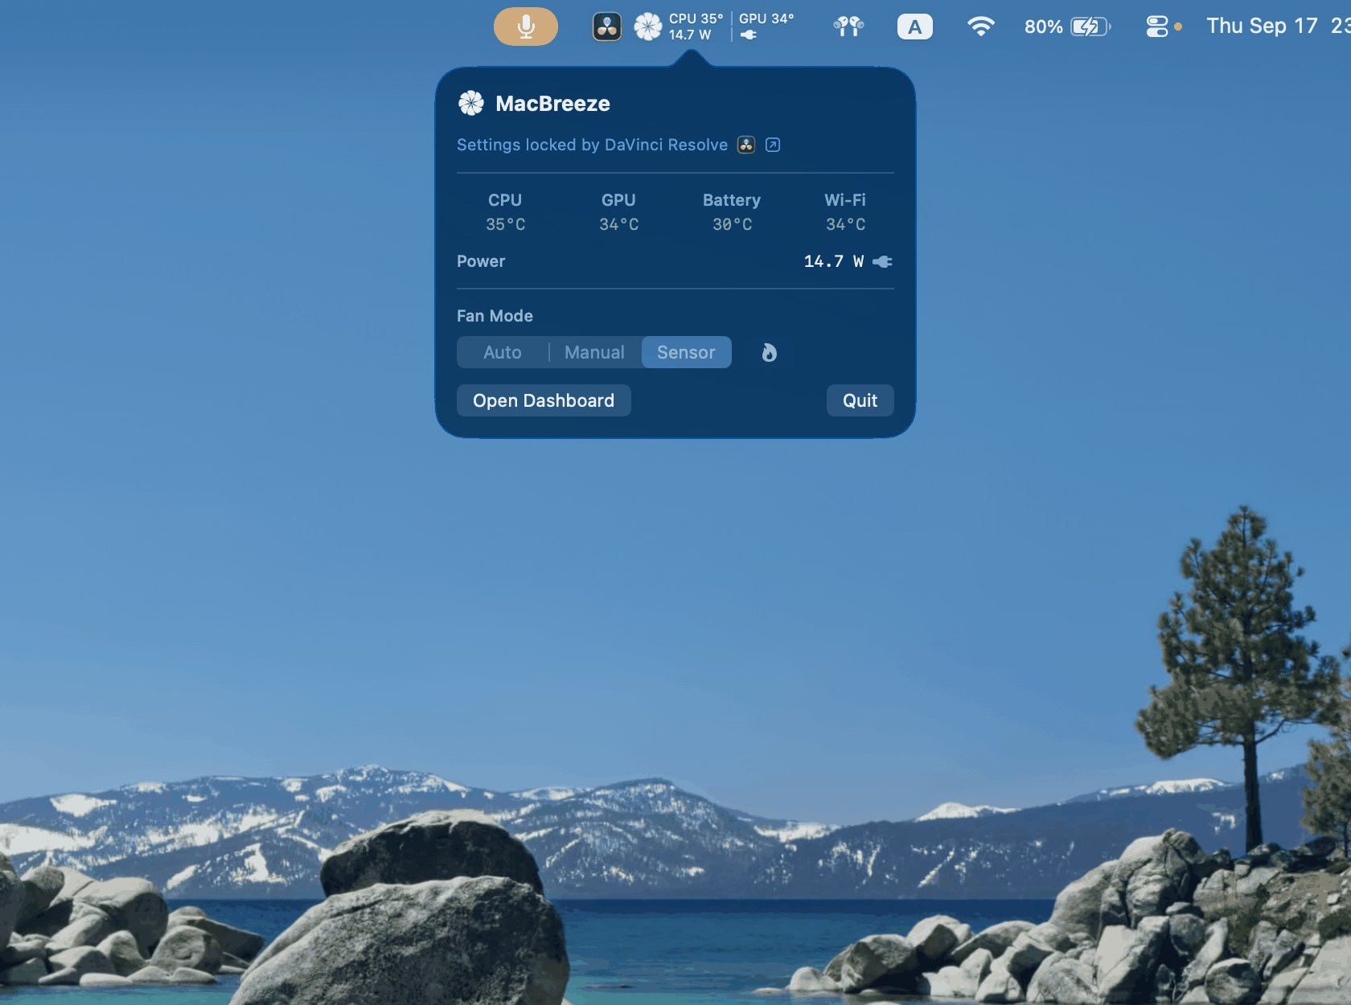Open the AirPods menu bar icon

[x=848, y=27]
